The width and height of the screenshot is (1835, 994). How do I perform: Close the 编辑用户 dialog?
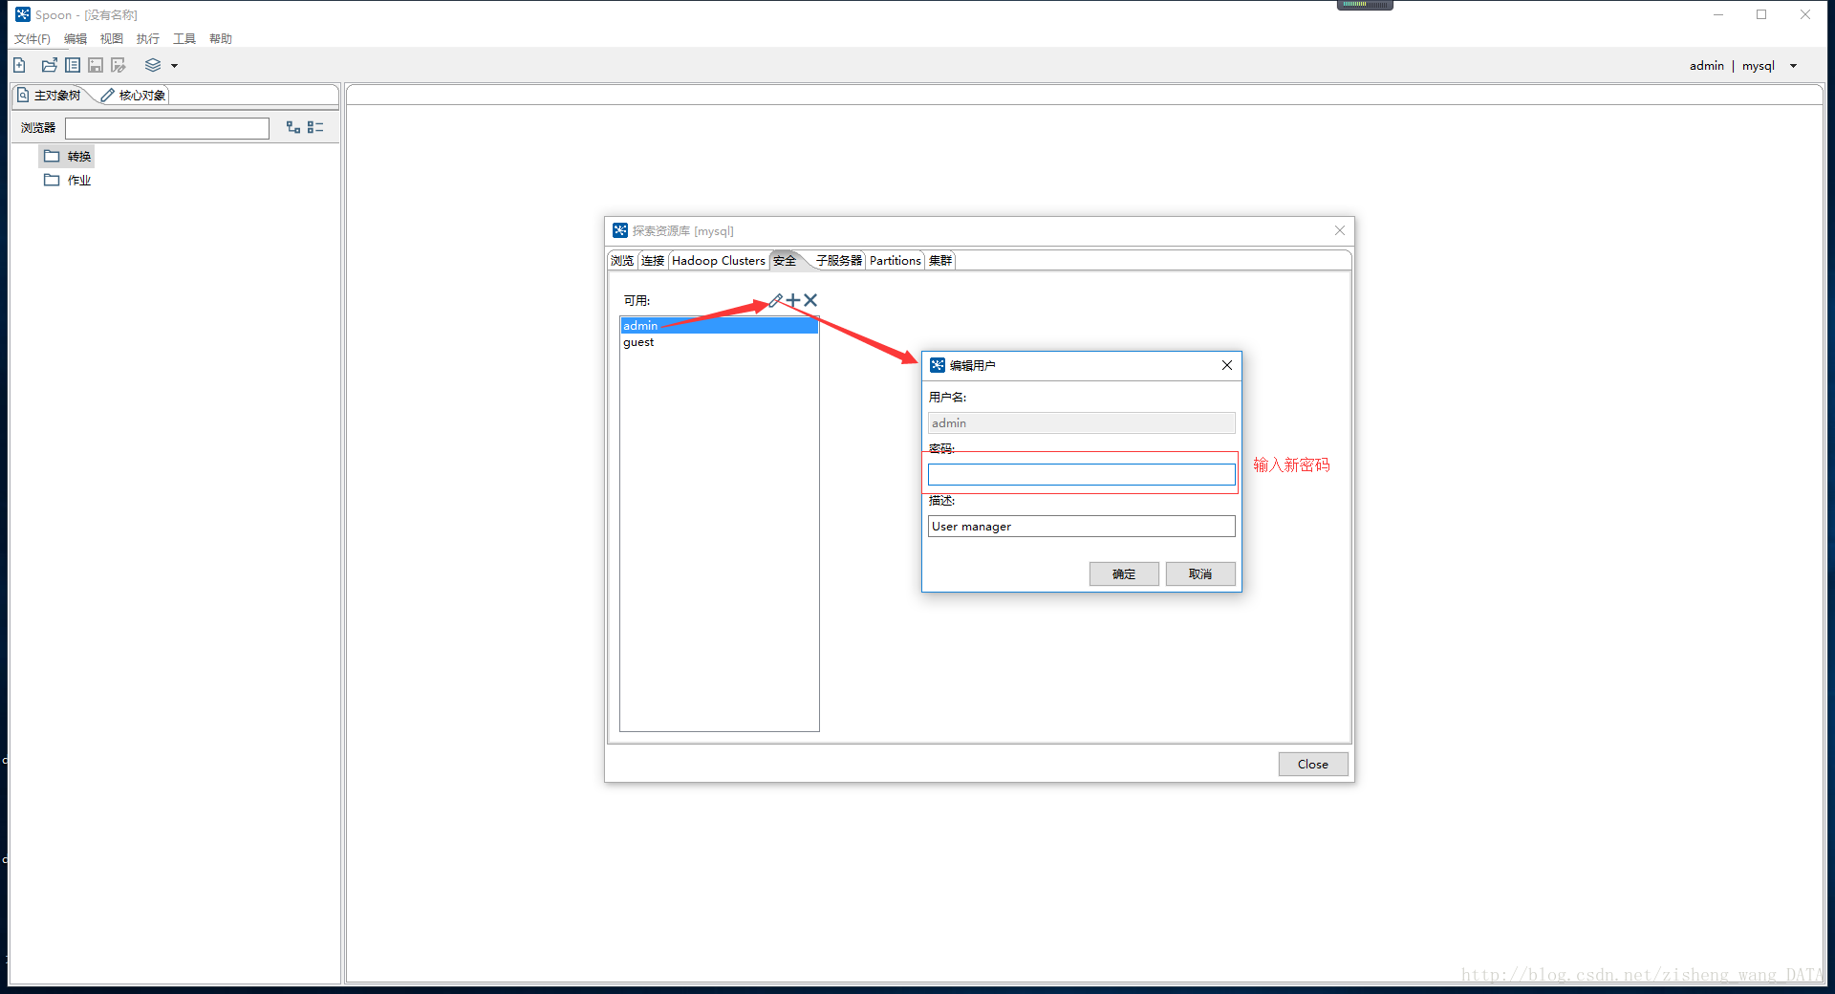tap(1227, 365)
